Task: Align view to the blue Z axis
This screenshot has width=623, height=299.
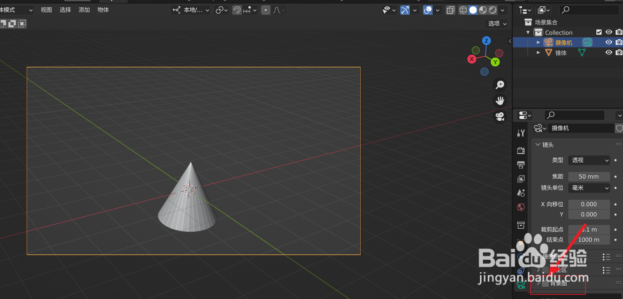Action: click(x=486, y=41)
